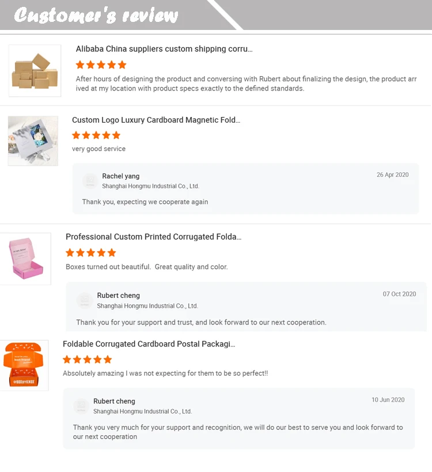Click the avatar beside the 07 Oct 2020 reply
This screenshot has width=432, height=472.
pyautogui.click(x=85, y=300)
